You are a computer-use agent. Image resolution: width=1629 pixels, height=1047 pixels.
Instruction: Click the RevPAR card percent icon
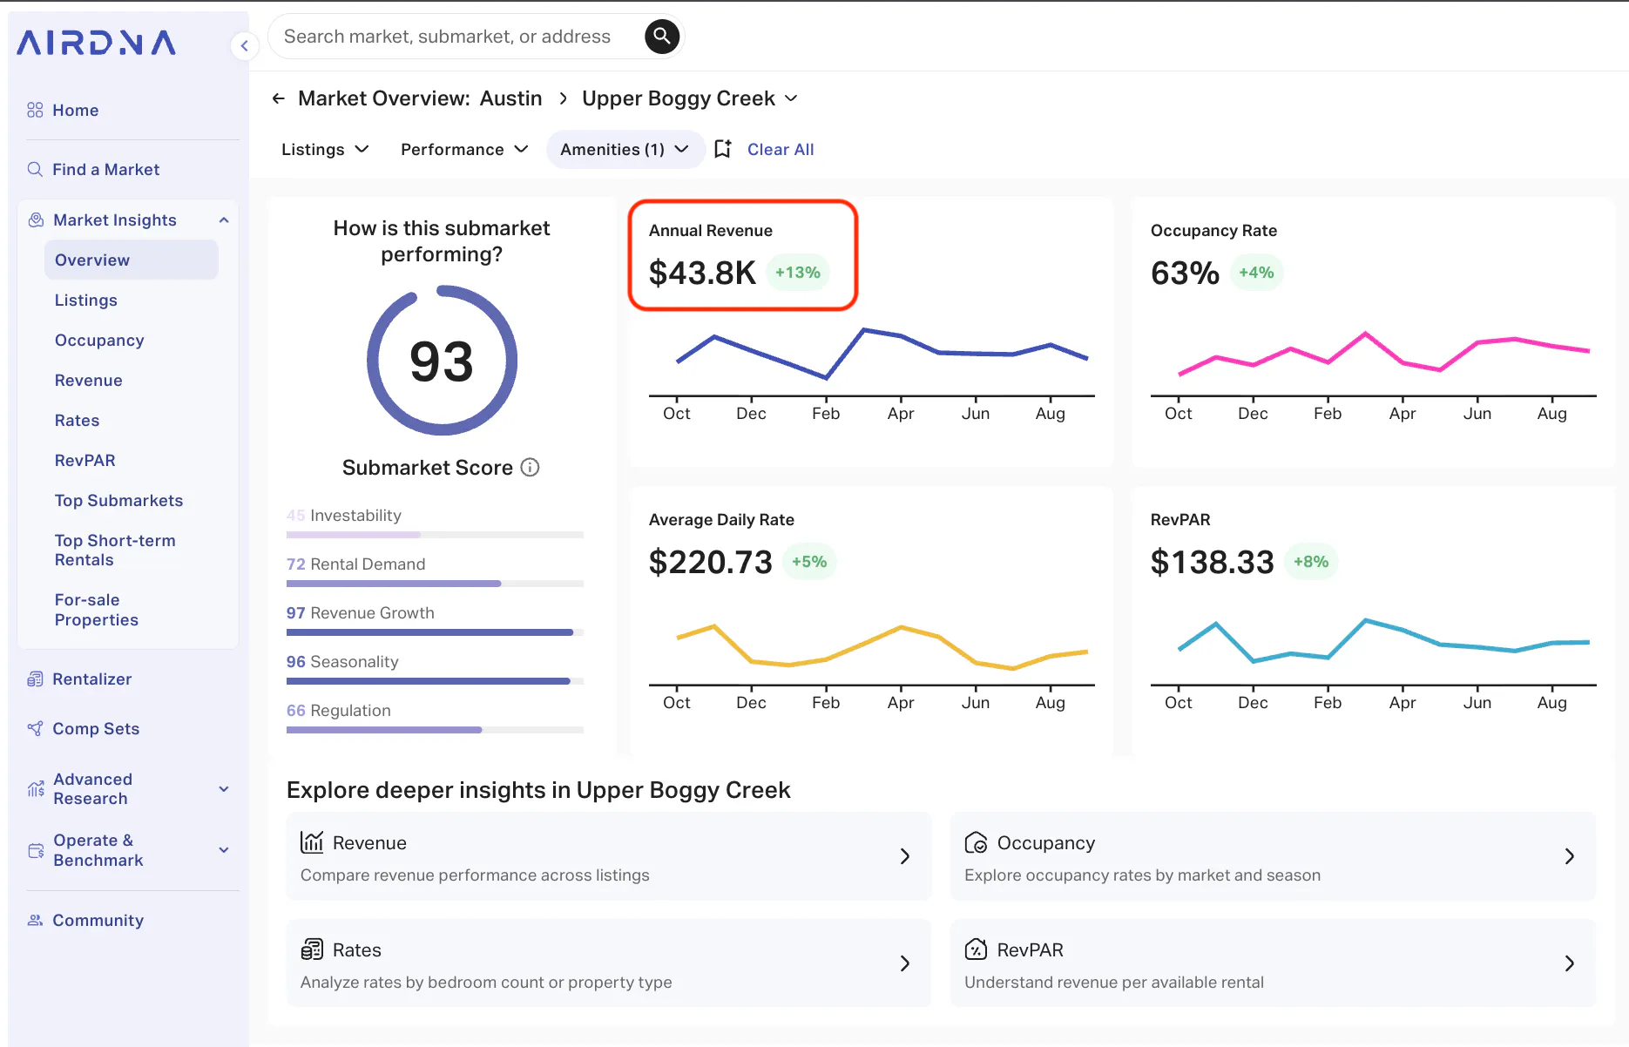[976, 949]
